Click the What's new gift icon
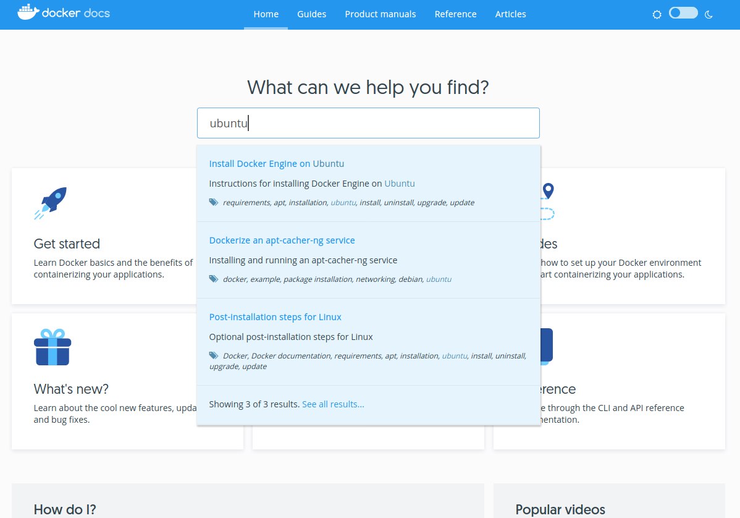Screen dimensions: 740x518 click(x=53, y=347)
